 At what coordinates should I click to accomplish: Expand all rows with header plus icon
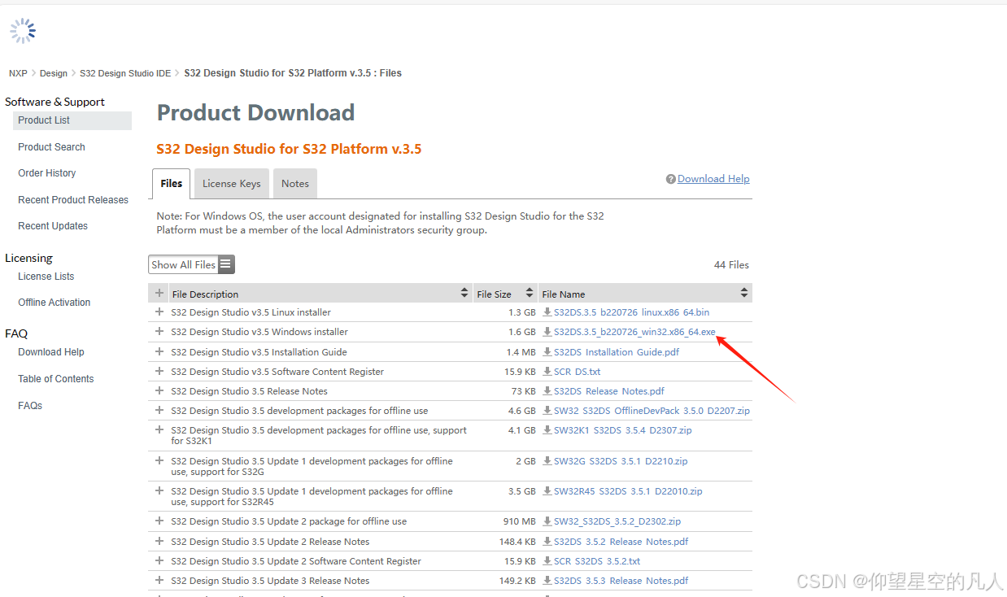point(159,293)
